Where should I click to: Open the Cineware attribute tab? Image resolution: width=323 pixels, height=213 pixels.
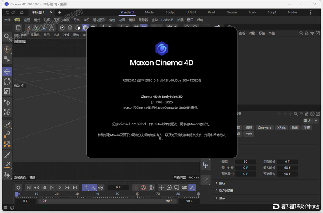[x=264, y=127]
